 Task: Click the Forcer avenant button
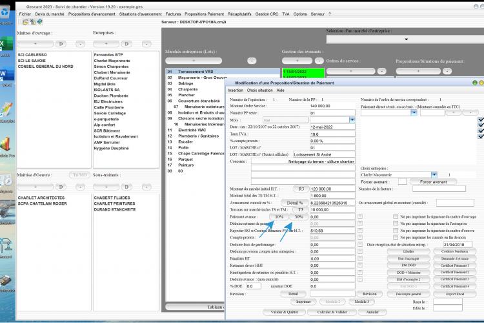click(x=434, y=182)
